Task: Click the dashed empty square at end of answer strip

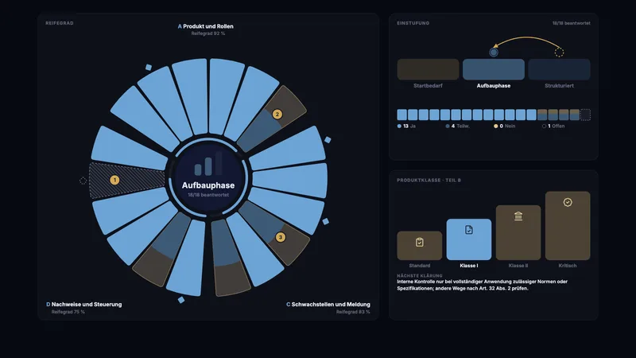Action: (x=585, y=115)
